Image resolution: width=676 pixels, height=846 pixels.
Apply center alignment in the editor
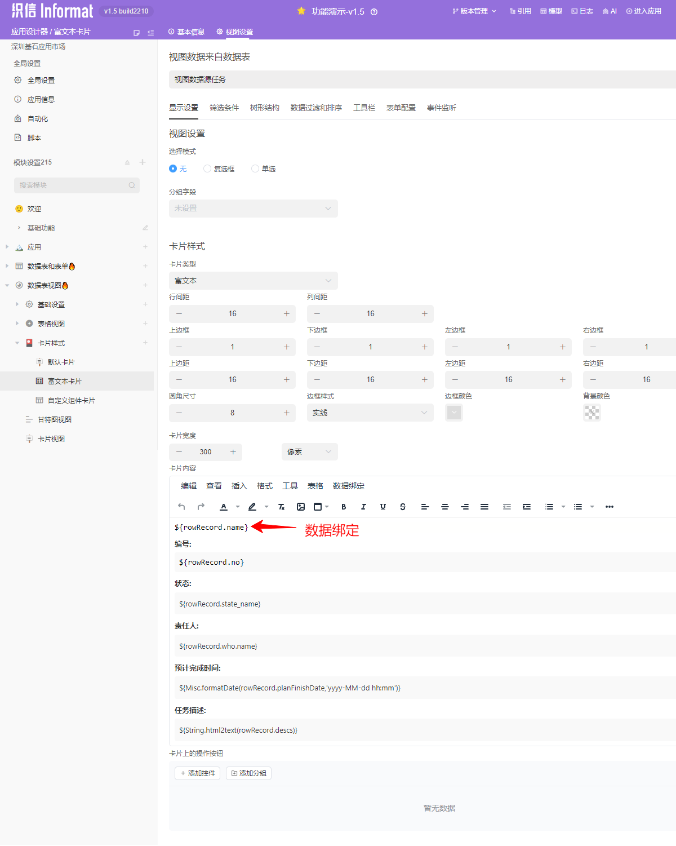pyautogui.click(x=445, y=507)
